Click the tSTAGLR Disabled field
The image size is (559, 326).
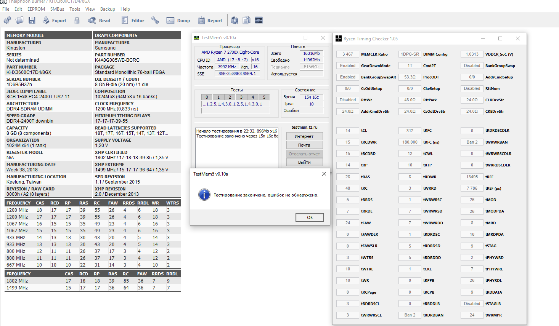coord(472,304)
